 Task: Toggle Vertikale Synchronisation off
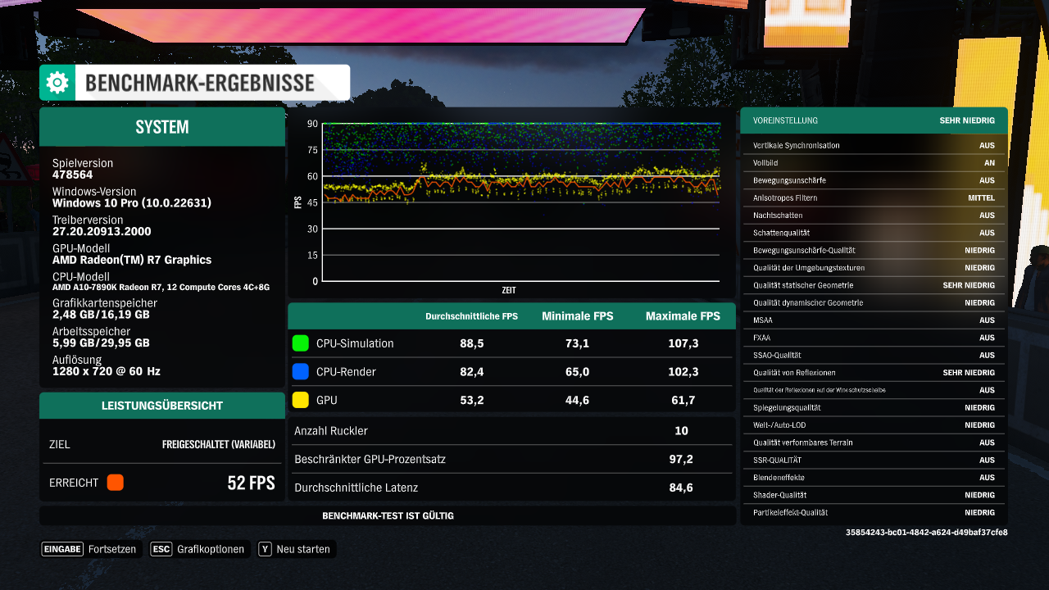pos(874,144)
